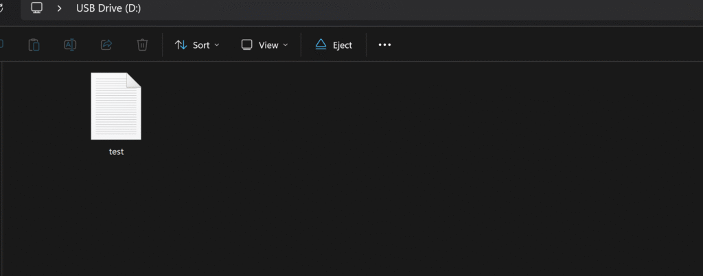Expand the chevron beside the This PC icon
703x276 pixels.
tap(59, 8)
